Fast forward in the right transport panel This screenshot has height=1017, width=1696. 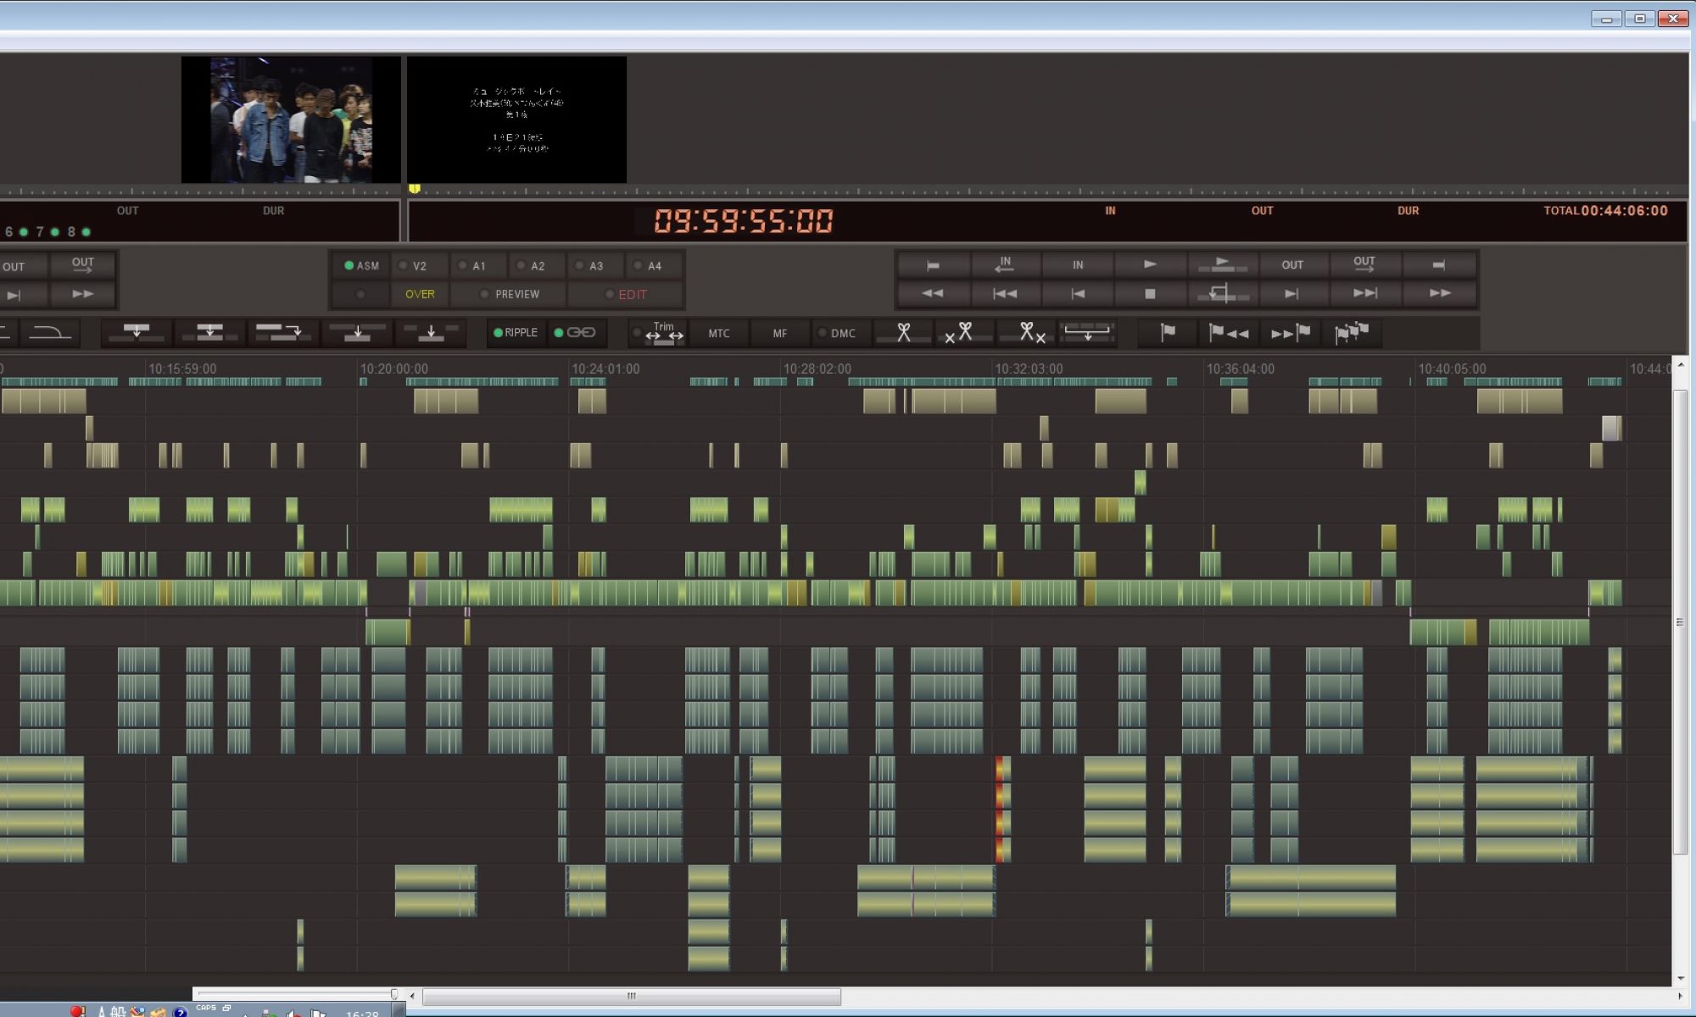click(1440, 293)
